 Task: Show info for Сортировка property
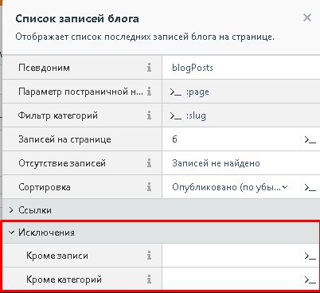tap(149, 187)
